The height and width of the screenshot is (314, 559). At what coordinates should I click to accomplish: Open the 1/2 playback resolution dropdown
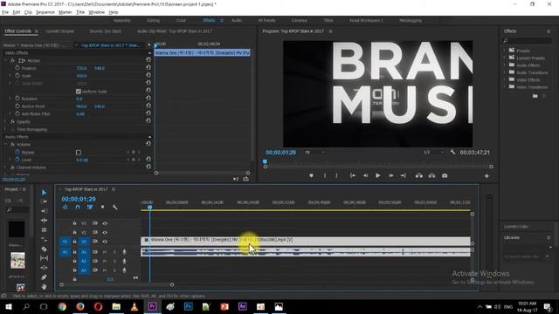pos(433,153)
